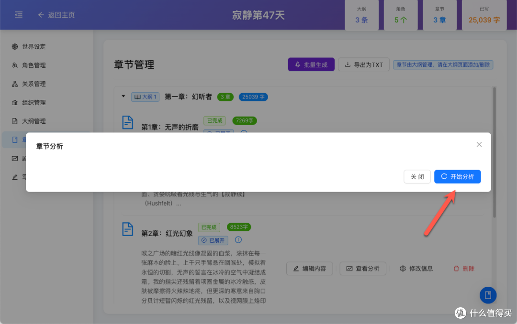Image resolution: width=517 pixels, height=324 pixels.
Task: Click the 寂静第47天 project title
Action: [x=258, y=15]
